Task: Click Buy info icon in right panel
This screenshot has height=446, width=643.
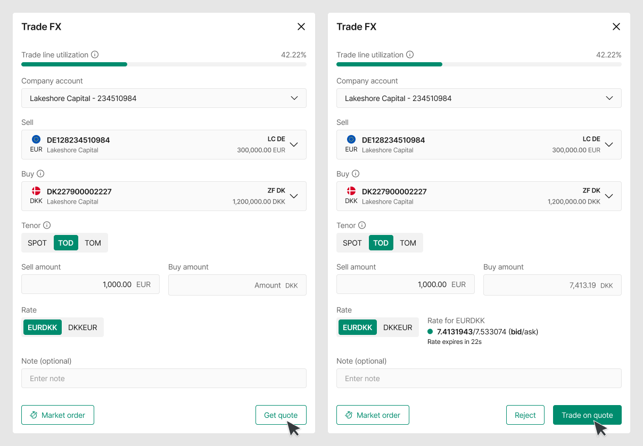Action: click(356, 174)
